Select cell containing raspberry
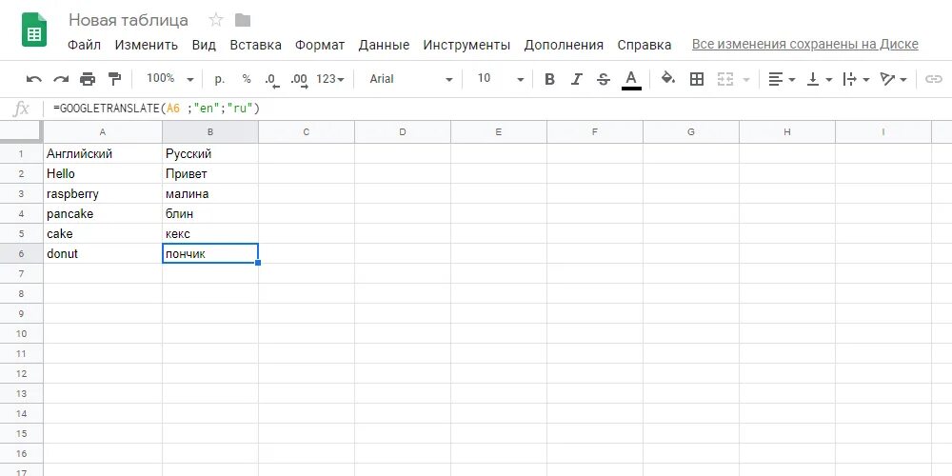The image size is (952, 476). pyautogui.click(x=103, y=193)
